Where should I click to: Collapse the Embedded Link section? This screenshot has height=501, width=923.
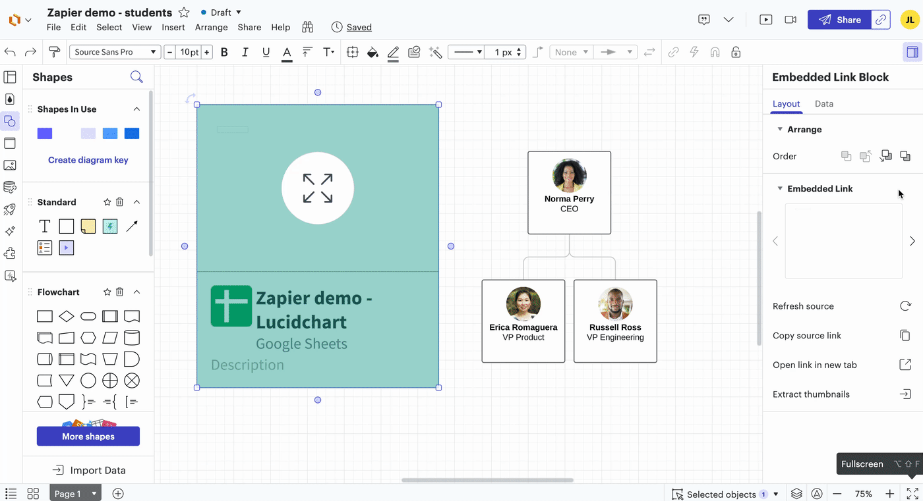pyautogui.click(x=780, y=188)
